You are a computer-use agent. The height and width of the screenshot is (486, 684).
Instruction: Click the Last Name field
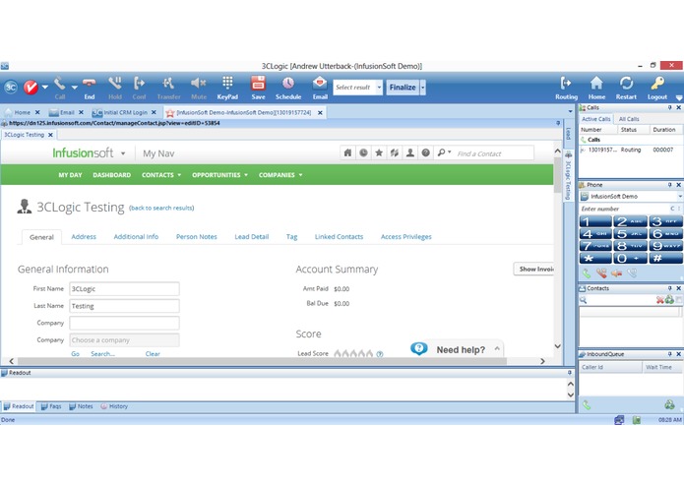click(x=124, y=306)
